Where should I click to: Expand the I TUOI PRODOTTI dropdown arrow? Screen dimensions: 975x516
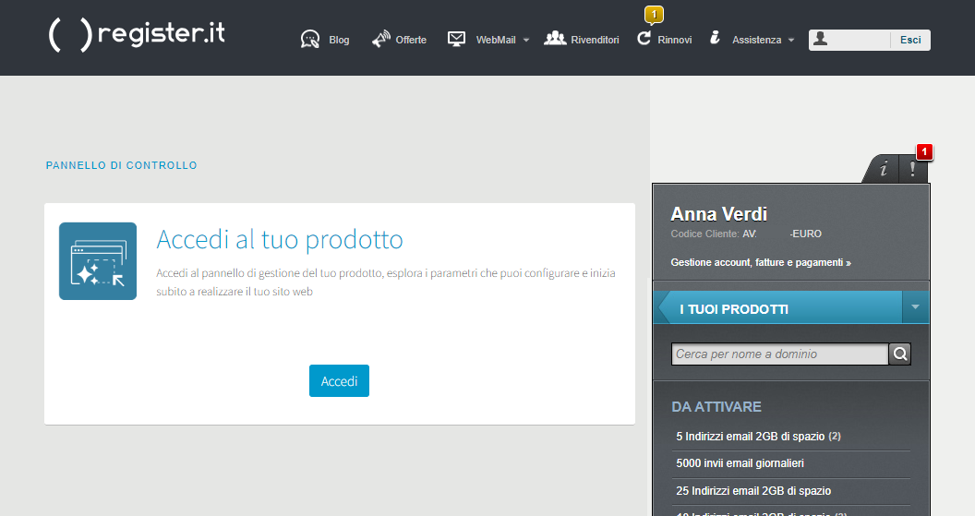915,307
